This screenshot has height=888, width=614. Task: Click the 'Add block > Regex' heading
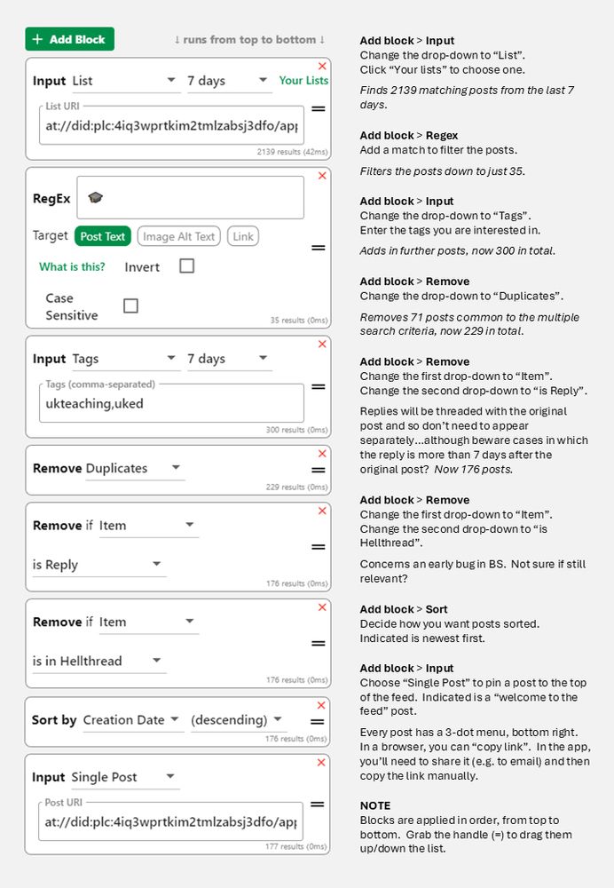click(409, 135)
